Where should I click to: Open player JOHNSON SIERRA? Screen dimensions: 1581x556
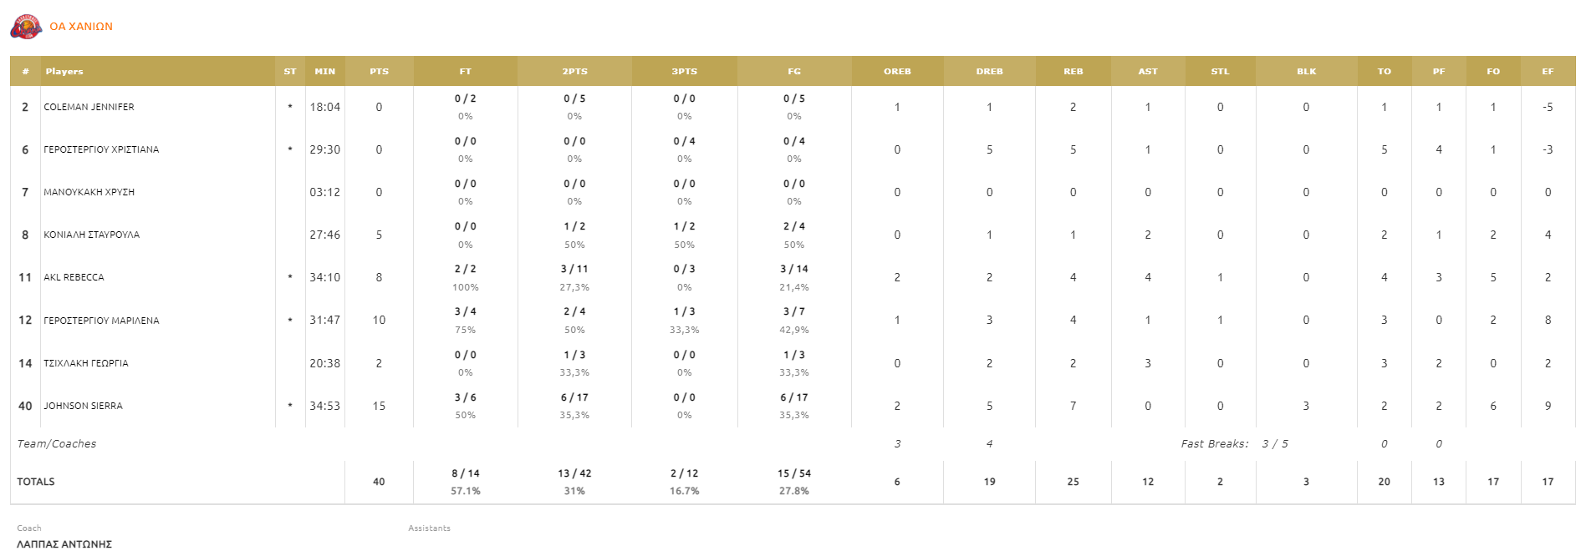[x=83, y=406]
